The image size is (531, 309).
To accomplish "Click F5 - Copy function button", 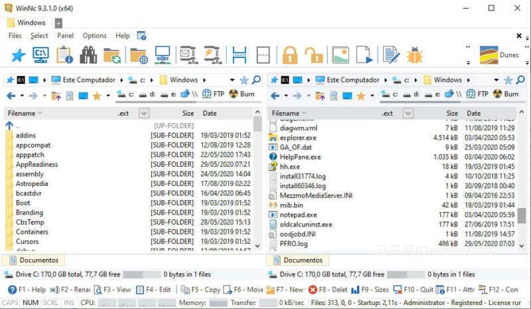I will click(200, 290).
